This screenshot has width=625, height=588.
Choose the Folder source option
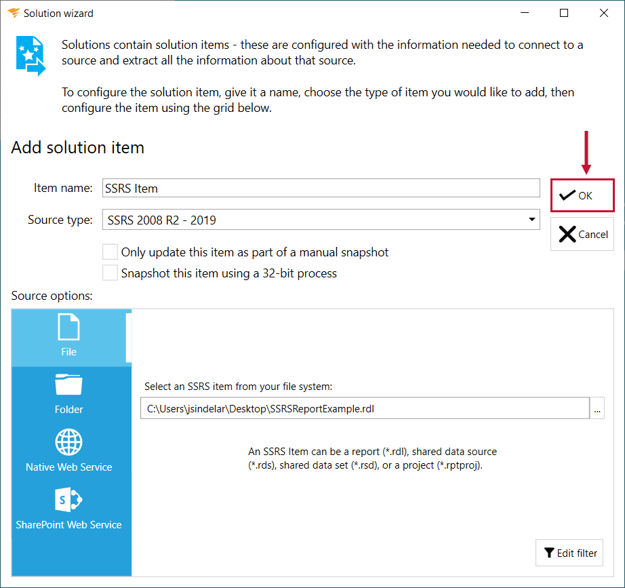(x=71, y=394)
